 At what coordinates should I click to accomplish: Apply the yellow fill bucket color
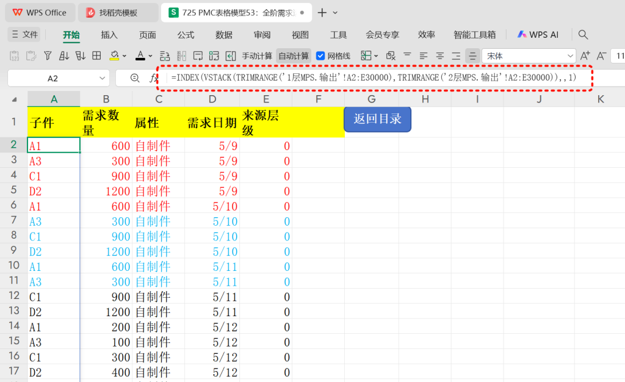coord(114,56)
